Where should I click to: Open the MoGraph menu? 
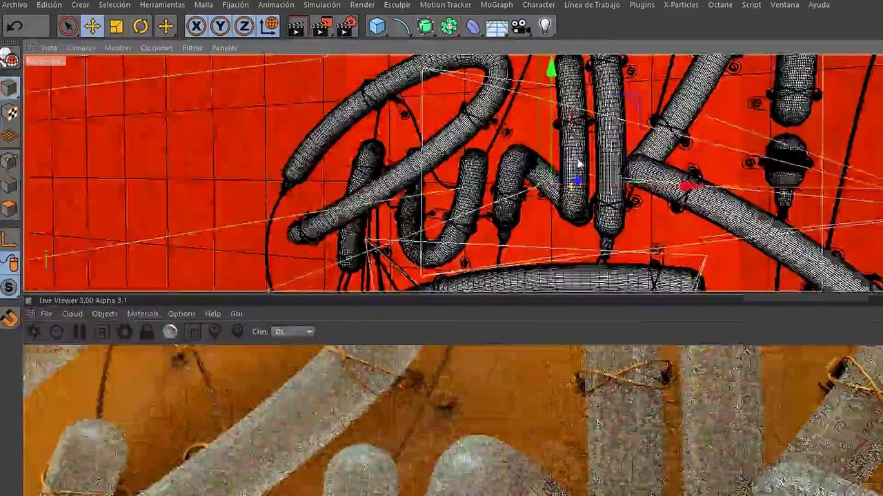point(497,5)
